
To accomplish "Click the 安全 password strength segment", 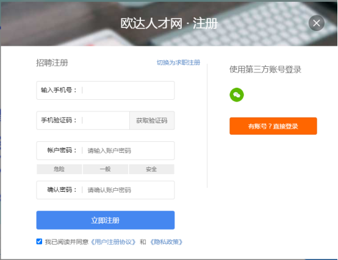I will 151,169.
